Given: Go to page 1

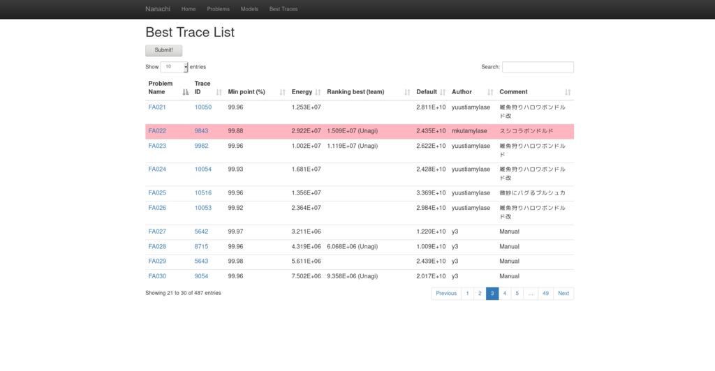Looking at the screenshot, I should pos(467,294).
